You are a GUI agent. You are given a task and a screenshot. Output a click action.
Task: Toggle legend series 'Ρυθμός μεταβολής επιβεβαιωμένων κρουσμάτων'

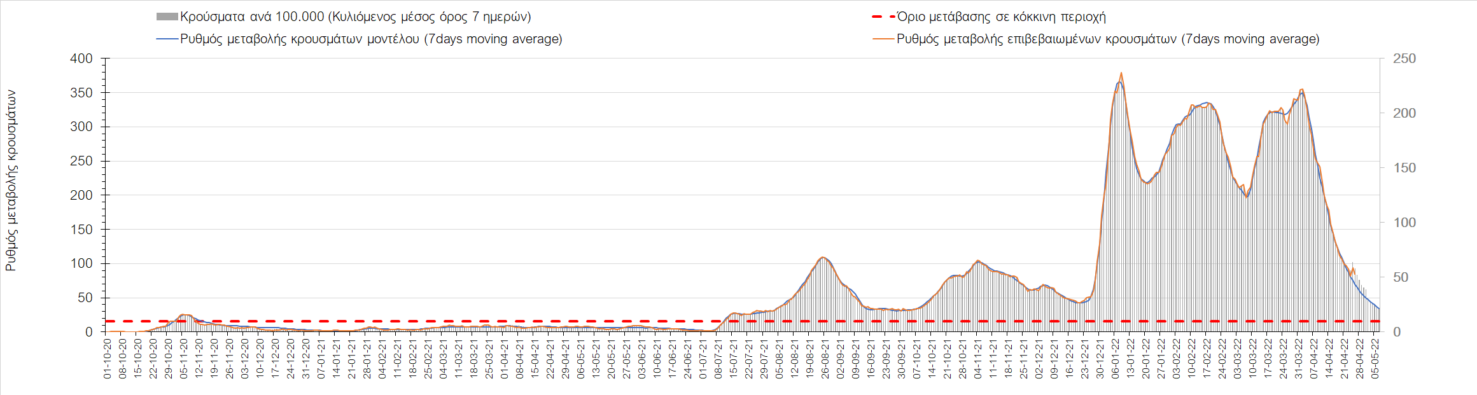[1107, 39]
